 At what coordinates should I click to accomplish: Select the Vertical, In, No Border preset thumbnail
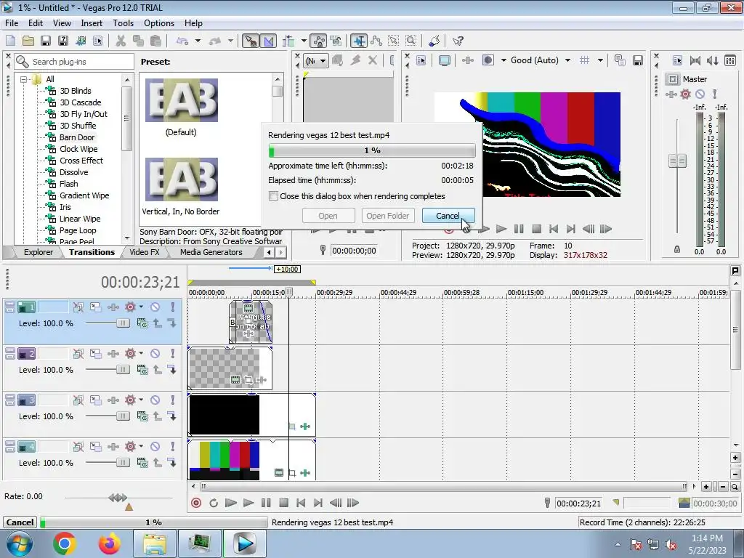pyautogui.click(x=181, y=179)
